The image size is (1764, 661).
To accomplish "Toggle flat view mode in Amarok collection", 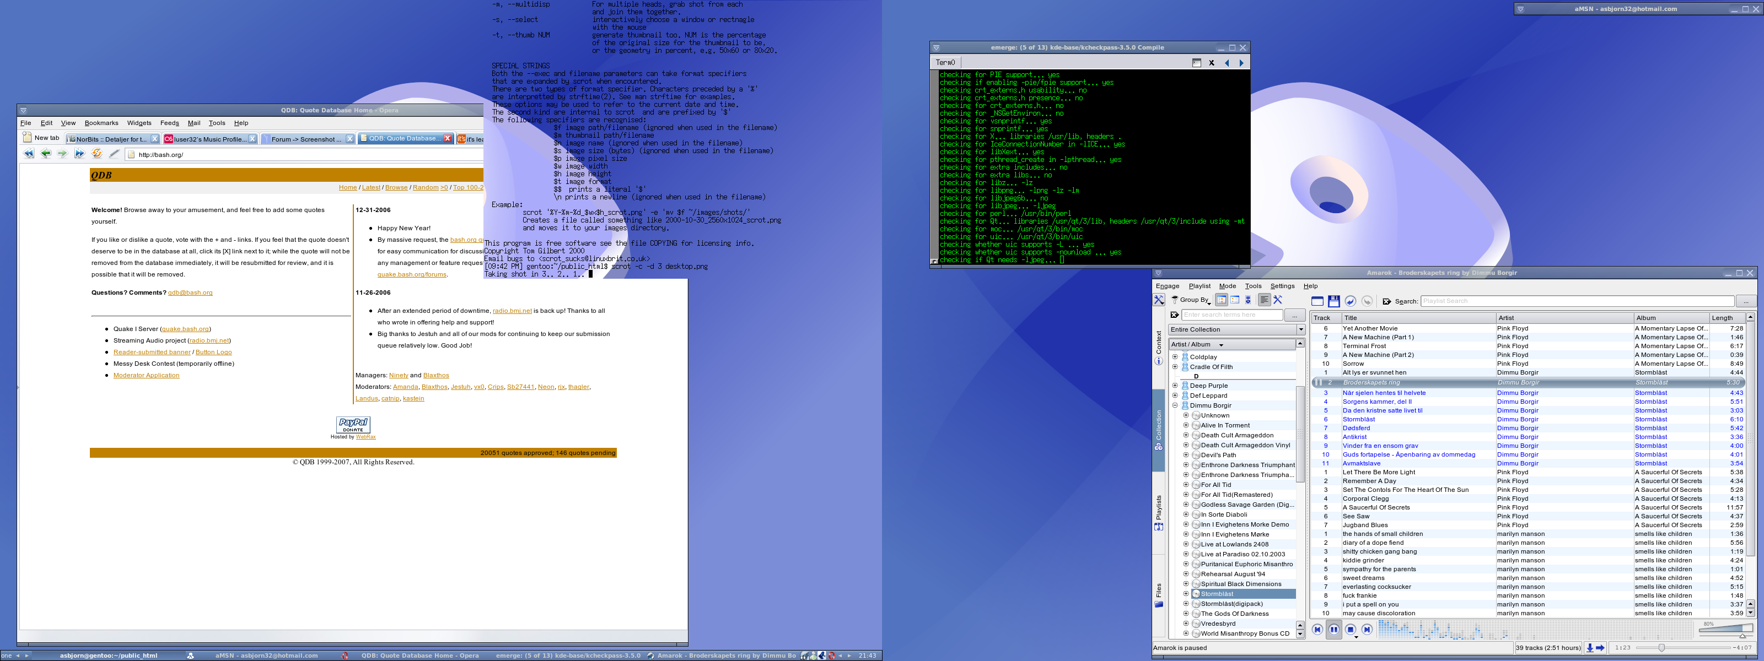I will coord(1235,300).
